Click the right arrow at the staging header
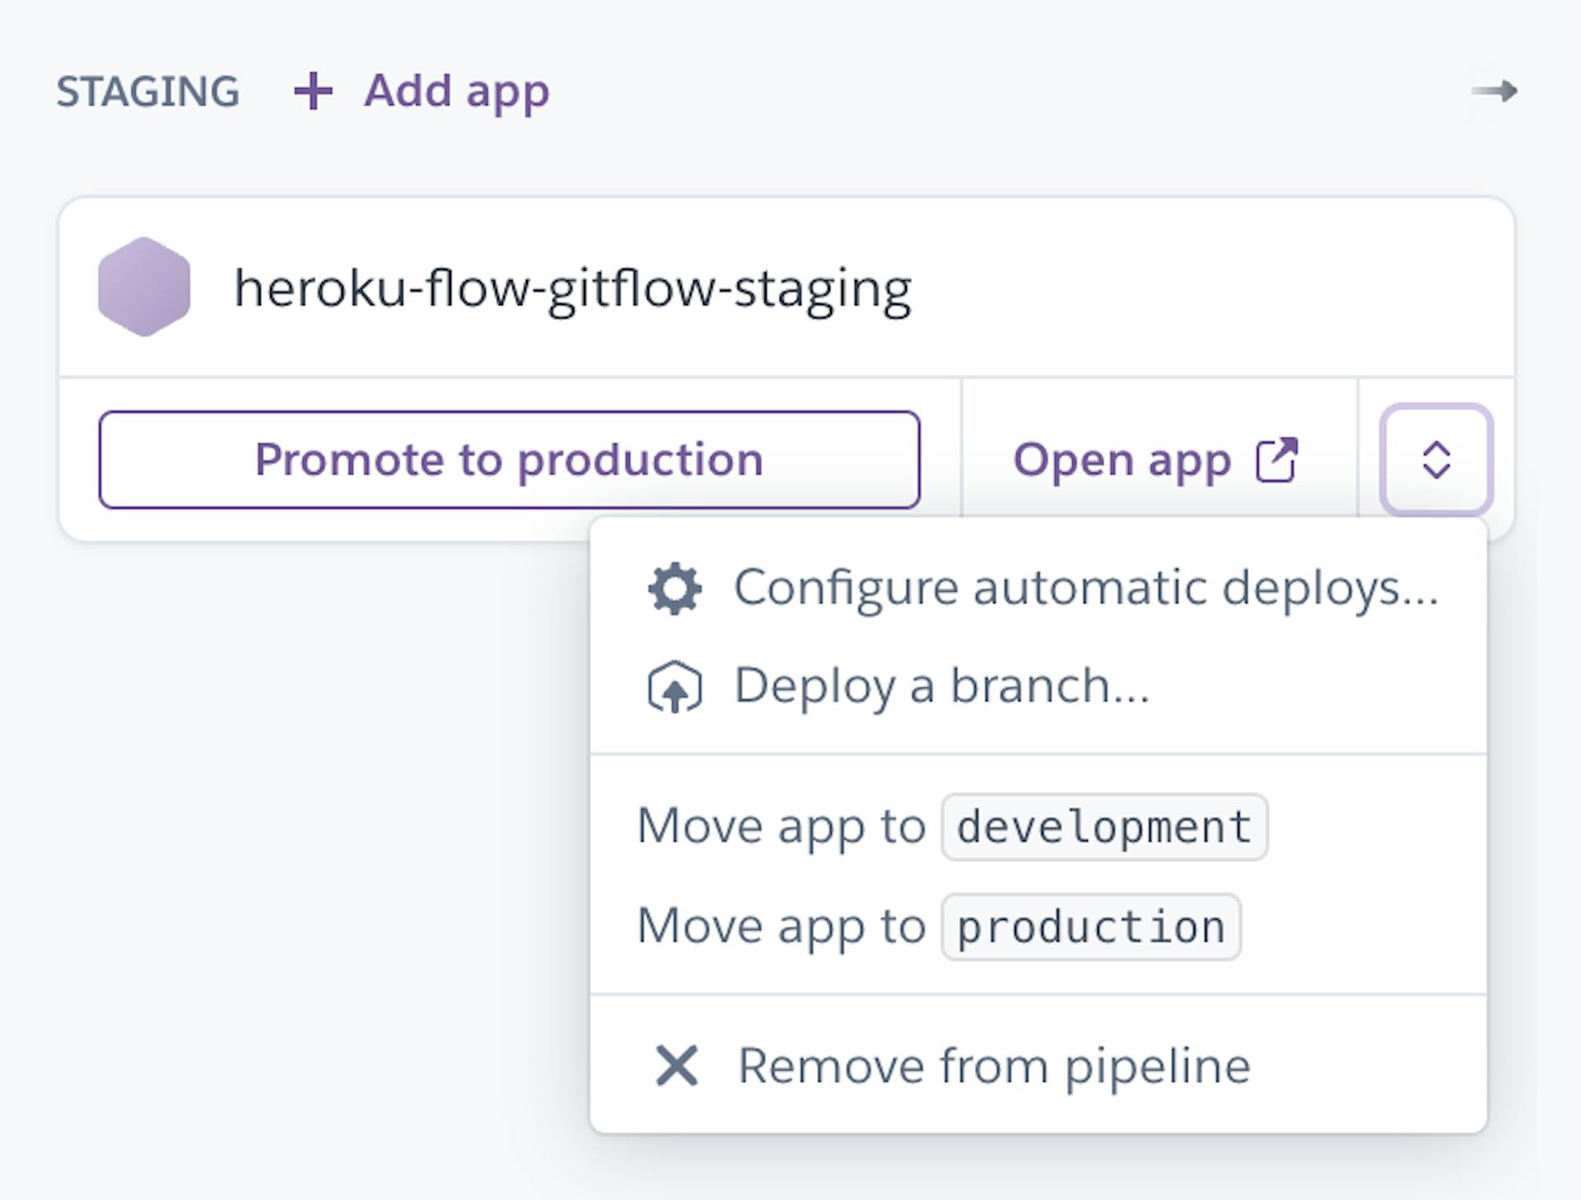1581x1200 pixels. coord(1494,91)
